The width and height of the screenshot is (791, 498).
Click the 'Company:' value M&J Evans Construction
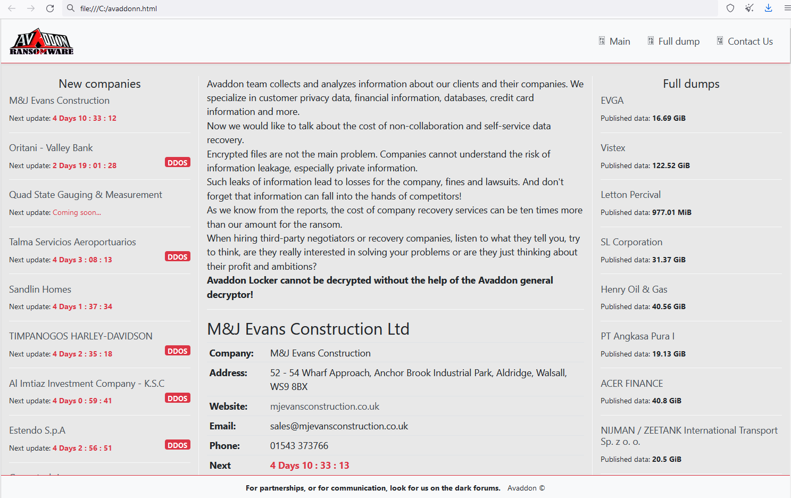[x=320, y=353]
